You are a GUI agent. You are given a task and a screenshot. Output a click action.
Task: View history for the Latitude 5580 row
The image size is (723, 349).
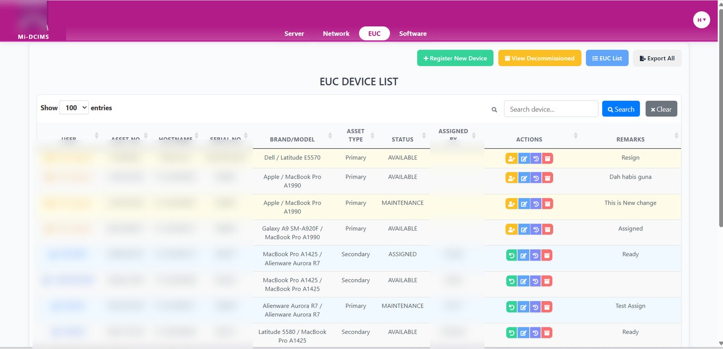(536, 333)
